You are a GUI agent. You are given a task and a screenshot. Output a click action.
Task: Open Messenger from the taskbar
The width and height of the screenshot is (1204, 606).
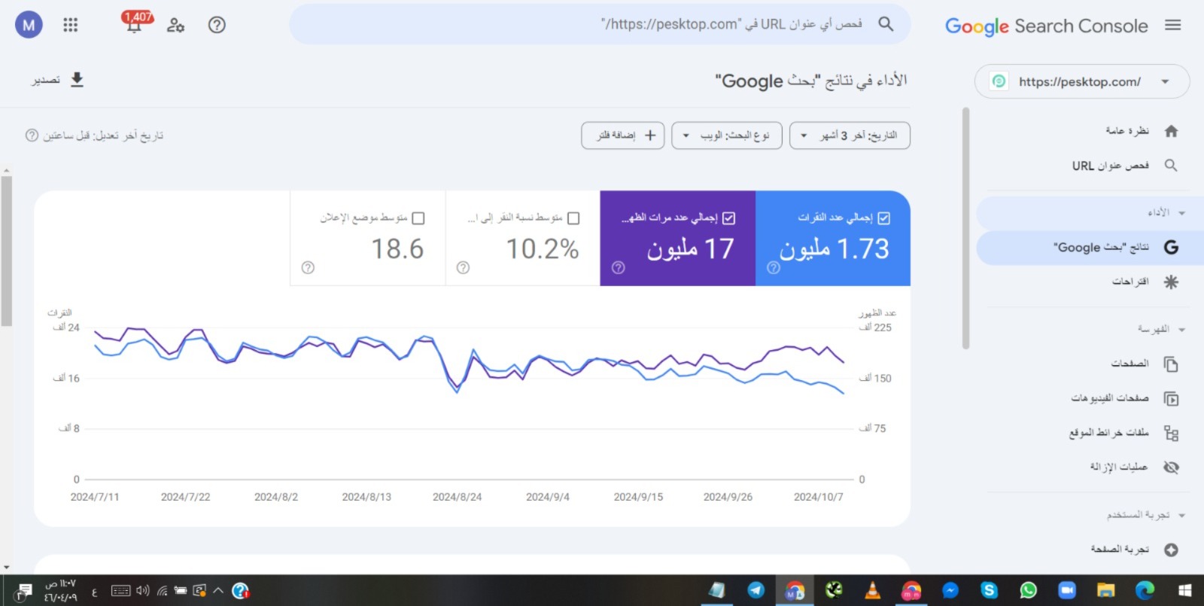(950, 590)
